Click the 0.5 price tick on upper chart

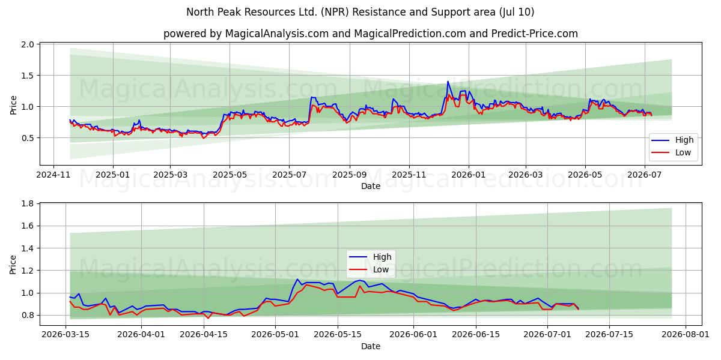click(27, 138)
